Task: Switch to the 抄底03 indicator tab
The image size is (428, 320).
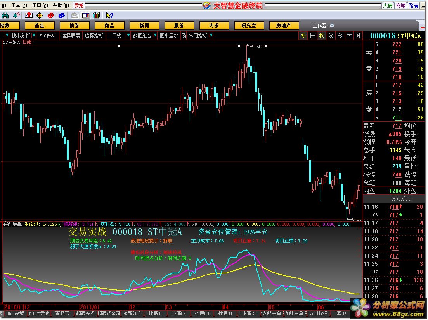Action: 202,313
